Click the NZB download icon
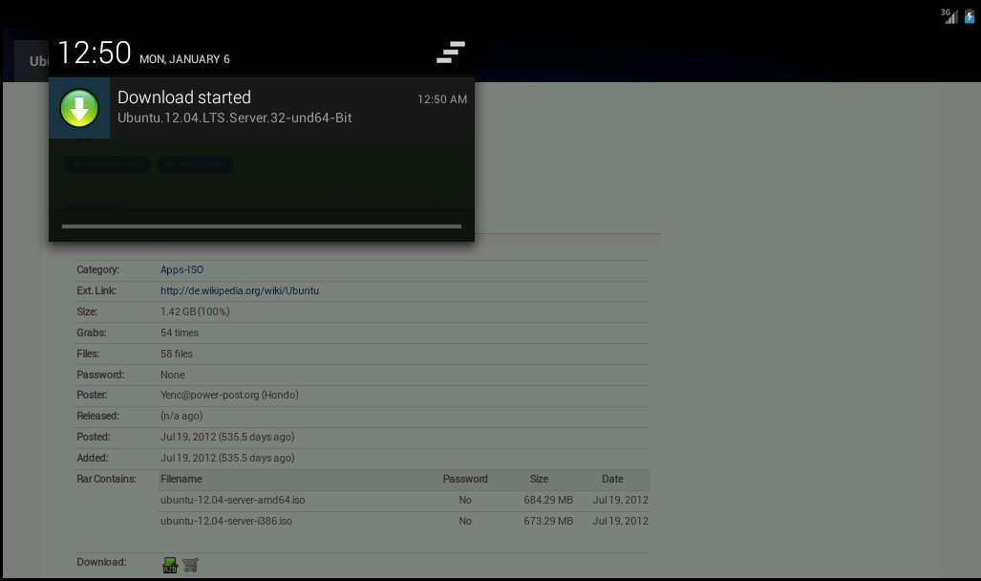Screen dimensions: 981x581 (169, 566)
